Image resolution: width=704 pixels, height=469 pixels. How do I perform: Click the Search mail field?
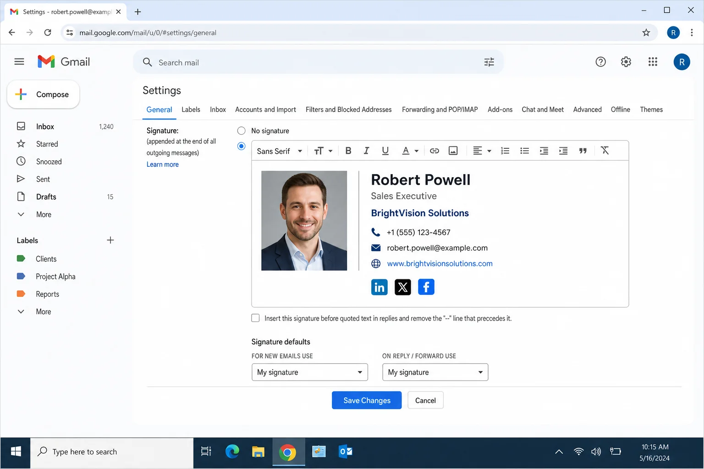click(x=318, y=62)
